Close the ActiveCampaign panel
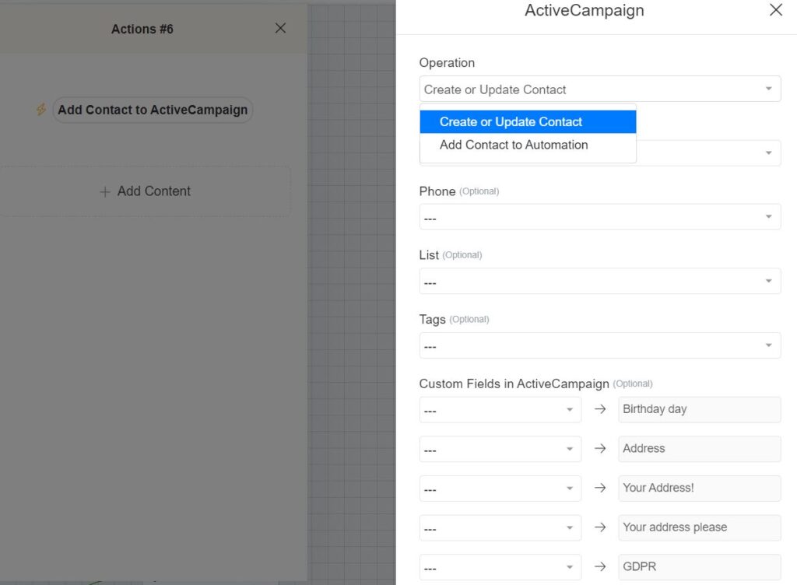Image resolution: width=797 pixels, height=585 pixels. coord(776,9)
